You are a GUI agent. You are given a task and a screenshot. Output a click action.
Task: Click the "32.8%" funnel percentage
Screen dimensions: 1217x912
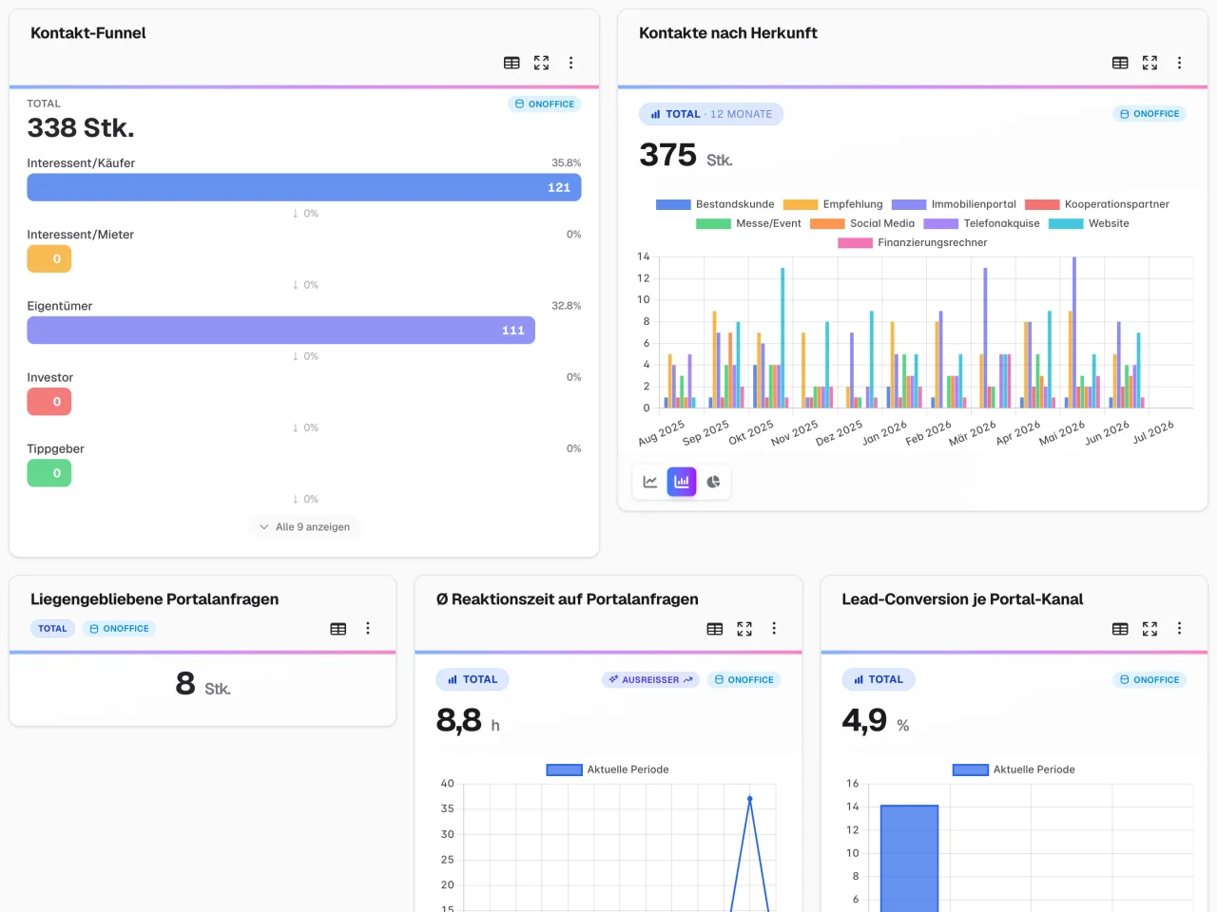[567, 306]
